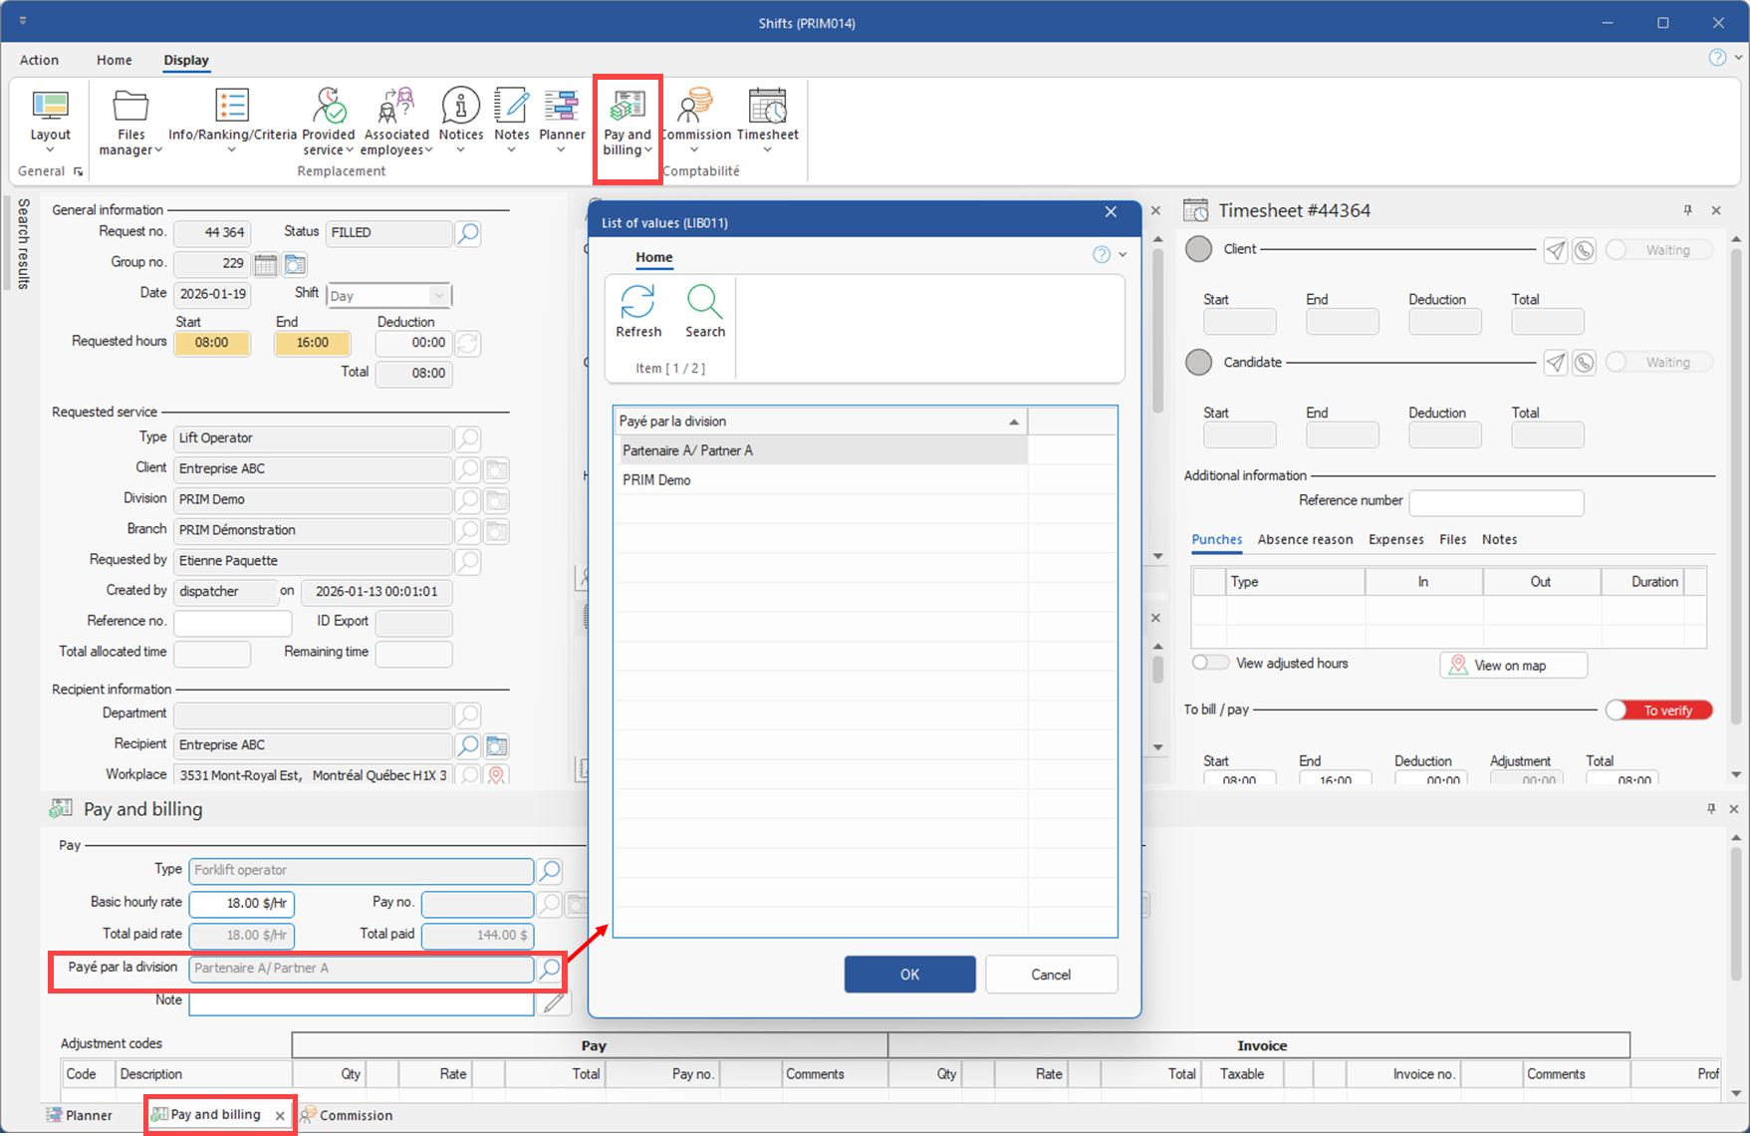Click the View on map button

coord(1512,666)
